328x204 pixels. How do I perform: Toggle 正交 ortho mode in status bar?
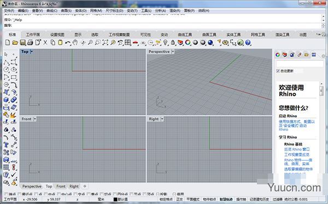tap(179, 200)
